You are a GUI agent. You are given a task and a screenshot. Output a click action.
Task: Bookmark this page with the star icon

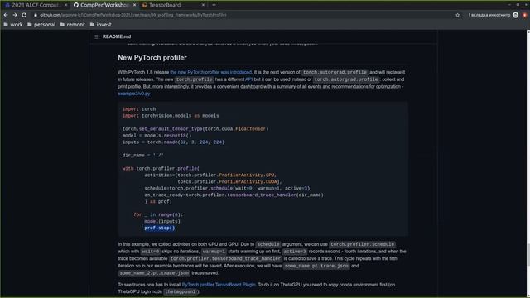tap(458, 15)
